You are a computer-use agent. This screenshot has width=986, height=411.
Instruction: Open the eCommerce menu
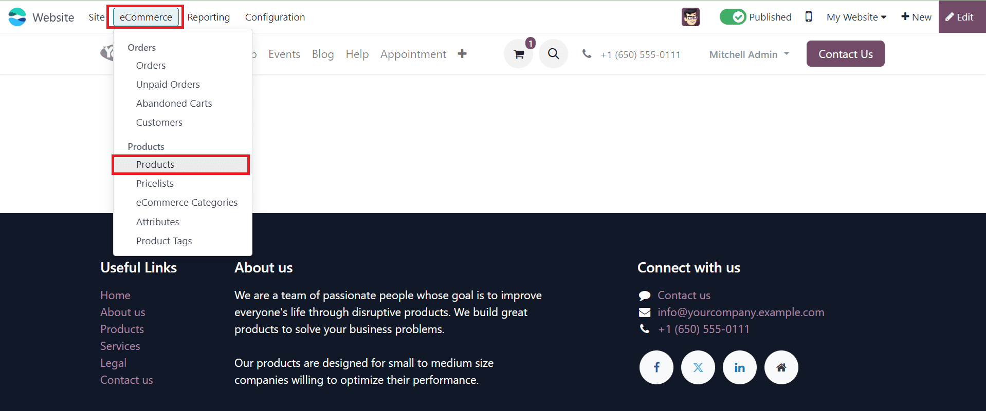tap(146, 17)
